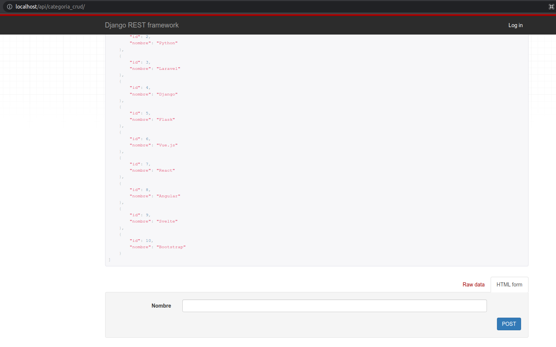
Task: Click the "Python" value in the JSON response
Action: tap(167, 43)
